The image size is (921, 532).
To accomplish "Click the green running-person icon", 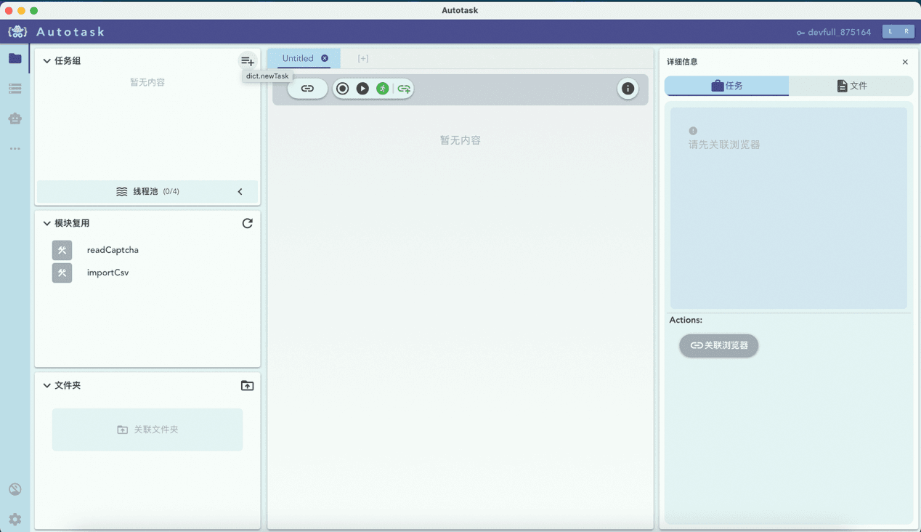I will pyautogui.click(x=383, y=89).
